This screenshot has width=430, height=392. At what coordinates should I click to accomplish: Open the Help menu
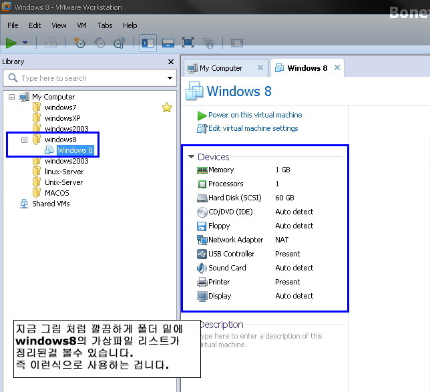pos(130,25)
